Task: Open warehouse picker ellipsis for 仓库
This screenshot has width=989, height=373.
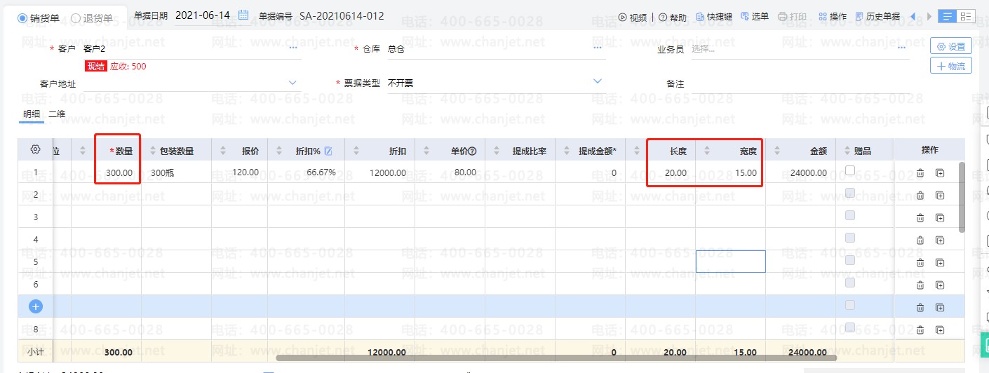Action: coord(598,48)
